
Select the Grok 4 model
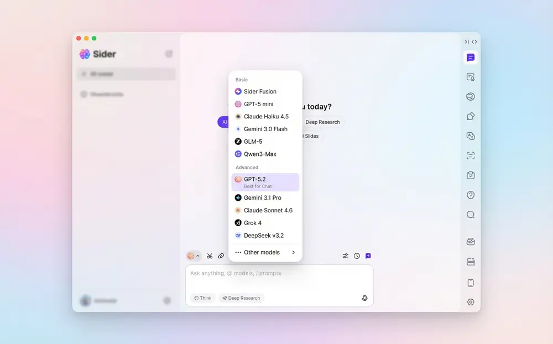pos(265,223)
